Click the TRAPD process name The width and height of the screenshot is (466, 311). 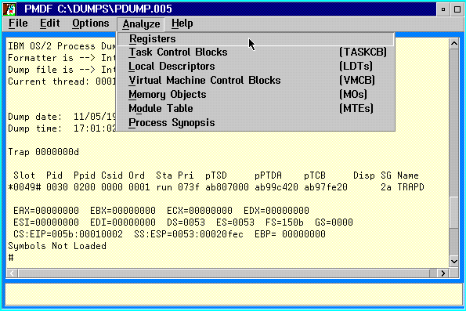[410, 187]
